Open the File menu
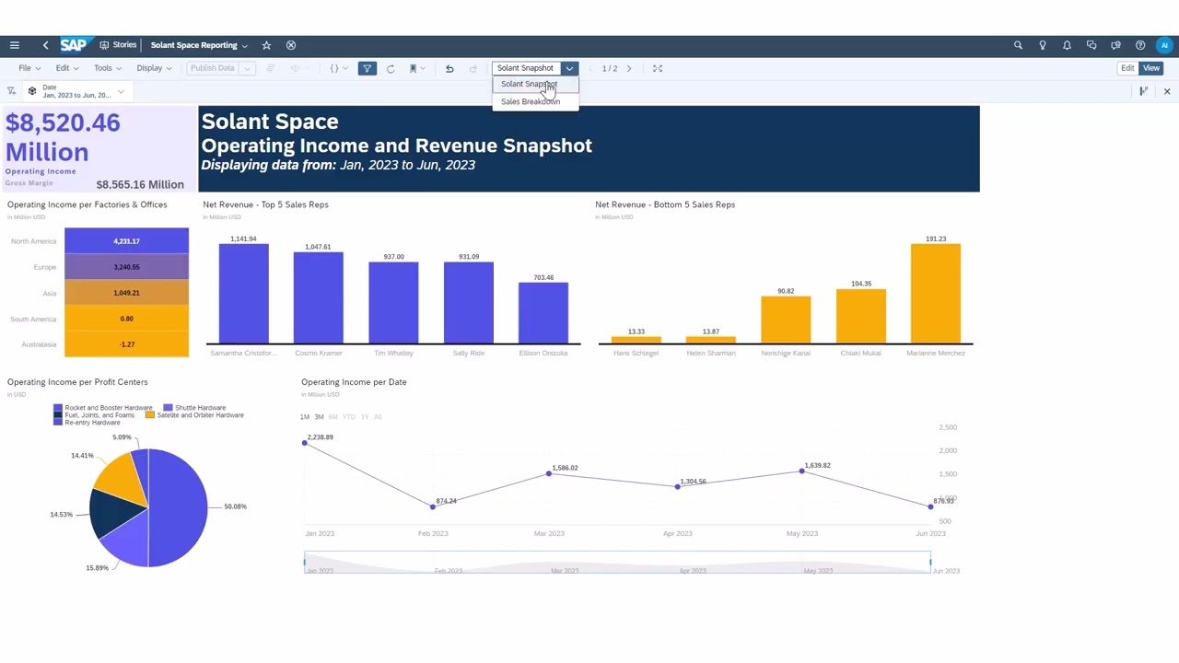 [29, 68]
